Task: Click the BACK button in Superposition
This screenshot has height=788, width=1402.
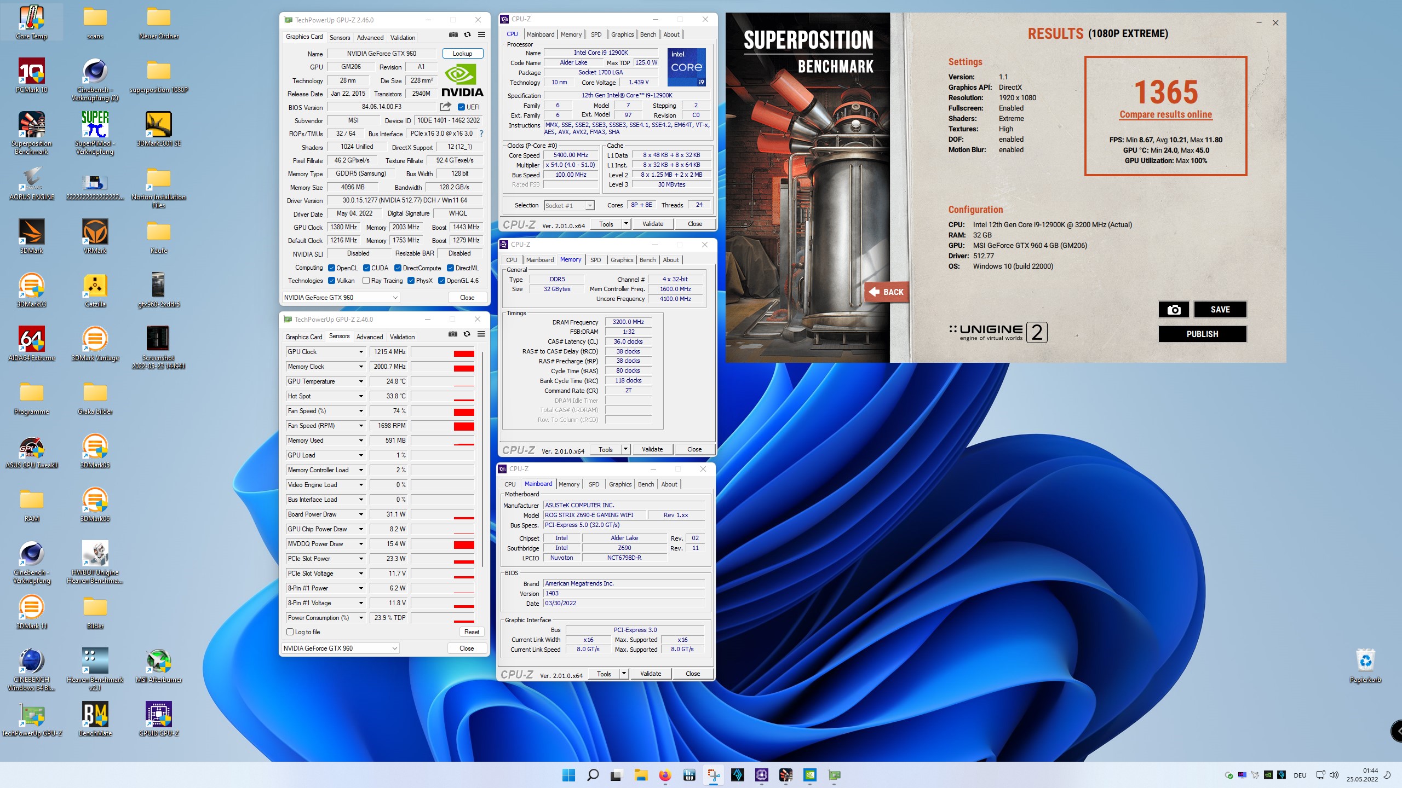Action: pyautogui.click(x=886, y=292)
